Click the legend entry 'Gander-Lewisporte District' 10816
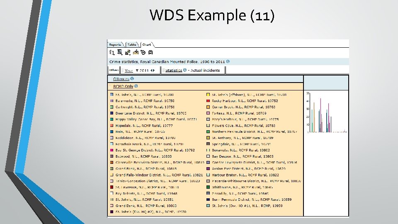This screenshot has width=398, height=224. coord(255,163)
